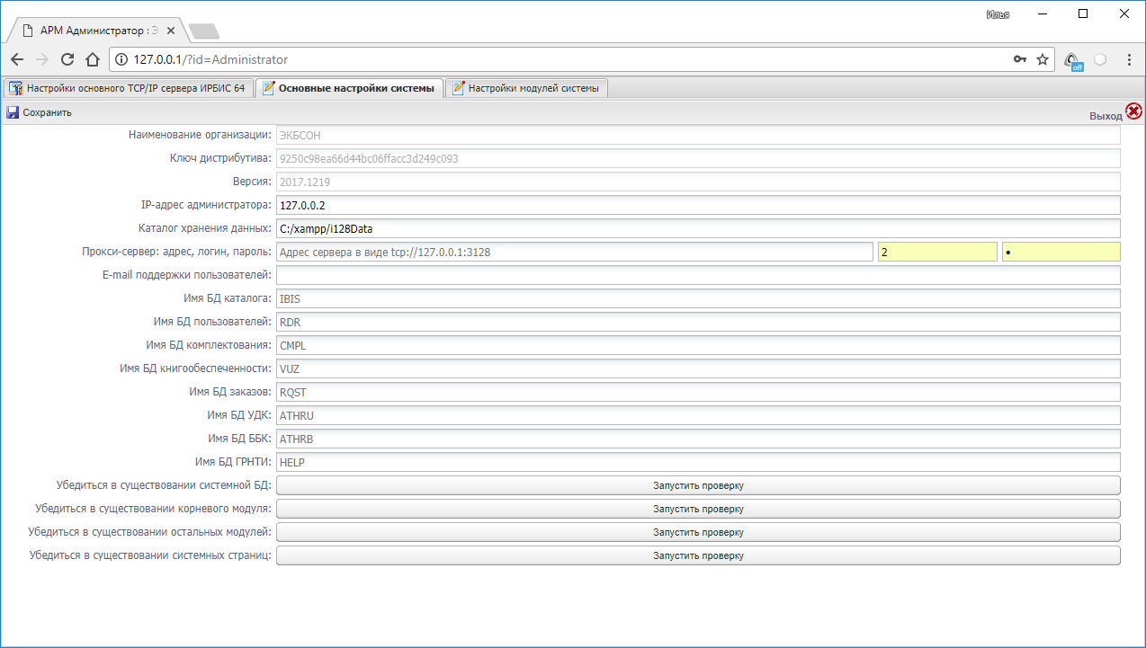Image resolution: width=1146 pixels, height=648 pixels.
Task: Click the browser back arrow
Action: click(x=17, y=59)
